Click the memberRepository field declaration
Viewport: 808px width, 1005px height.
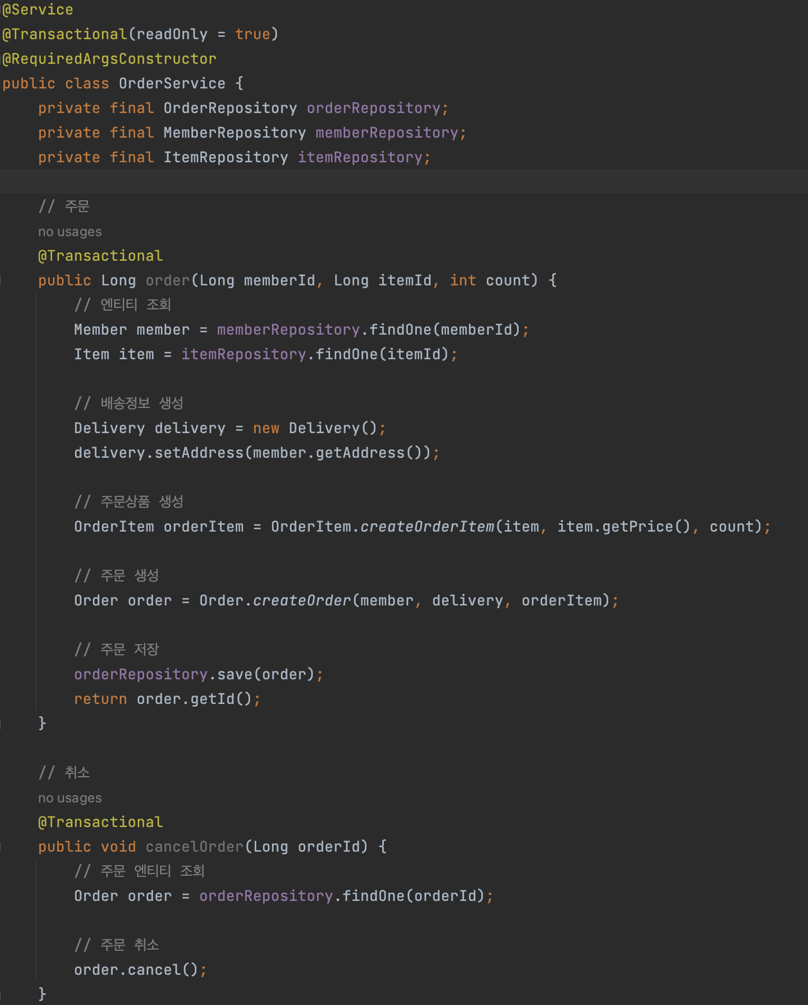point(252,133)
